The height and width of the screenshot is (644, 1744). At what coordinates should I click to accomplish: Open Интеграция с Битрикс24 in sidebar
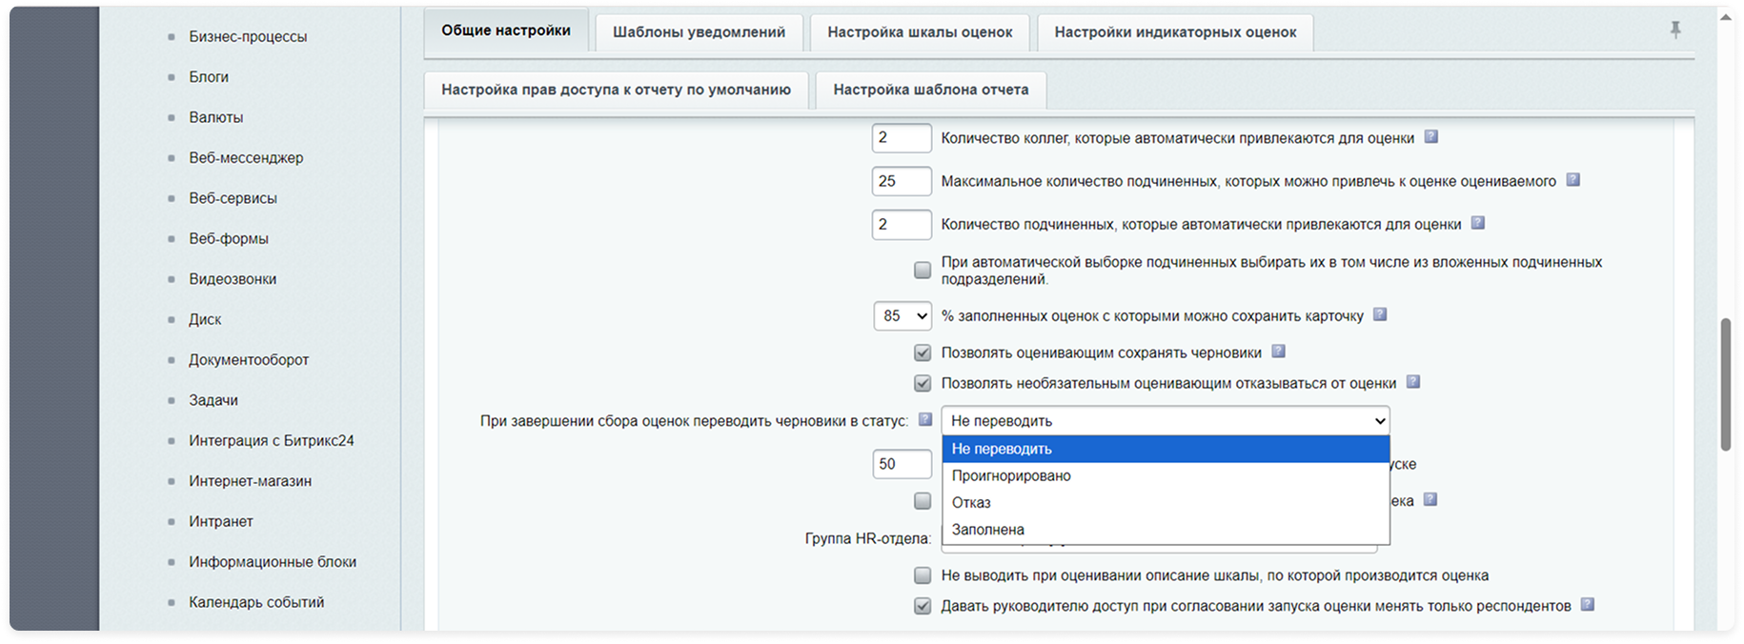pyautogui.click(x=272, y=440)
